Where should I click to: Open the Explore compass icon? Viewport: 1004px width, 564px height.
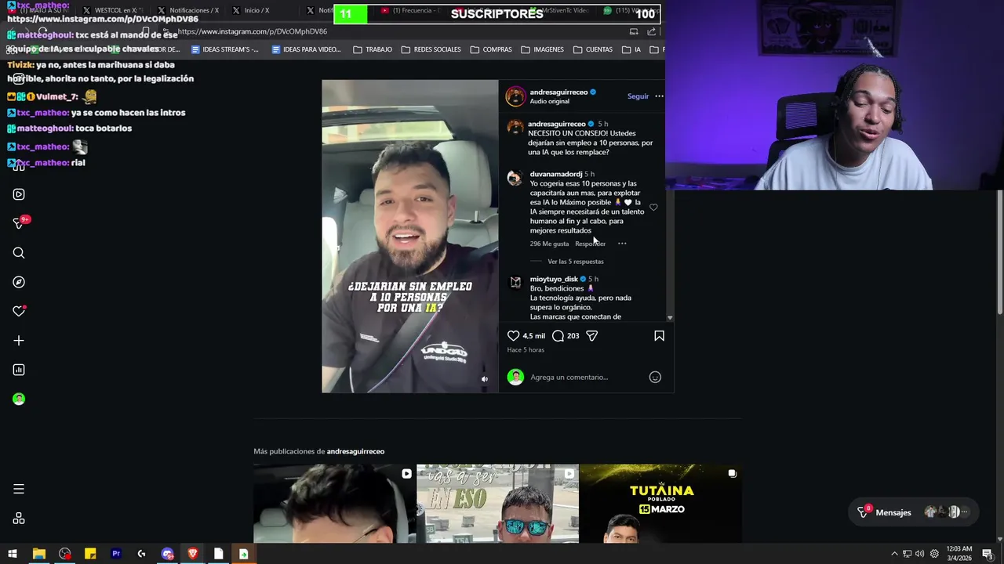tap(19, 282)
